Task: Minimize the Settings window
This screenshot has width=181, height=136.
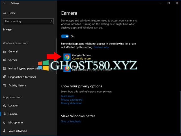Action: [x=160, y=3]
